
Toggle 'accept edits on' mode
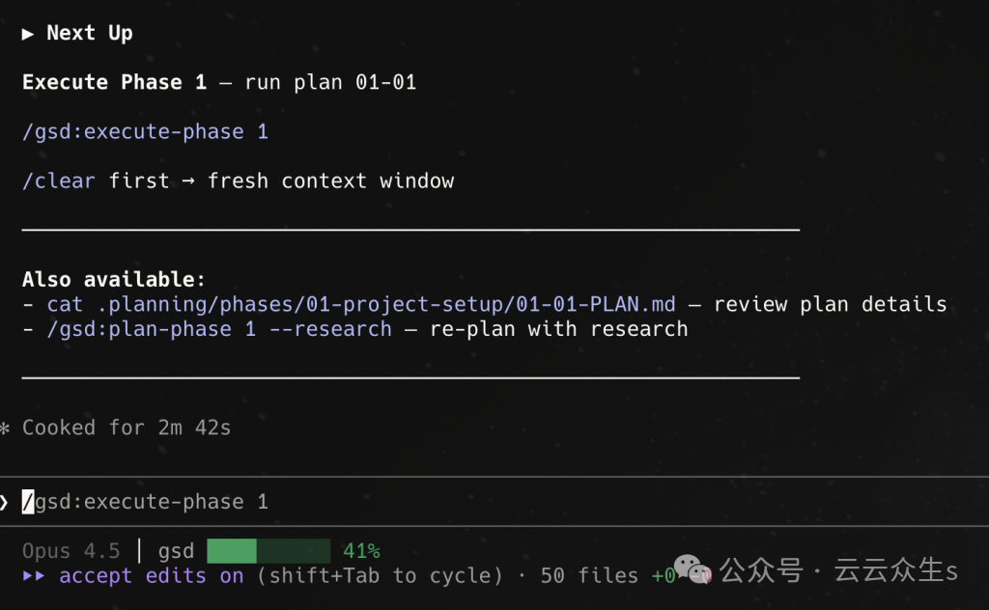152,575
